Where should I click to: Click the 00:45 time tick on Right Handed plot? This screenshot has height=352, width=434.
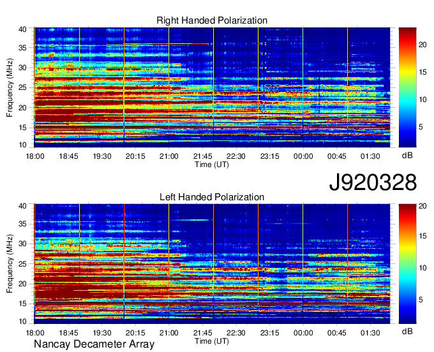(336, 156)
